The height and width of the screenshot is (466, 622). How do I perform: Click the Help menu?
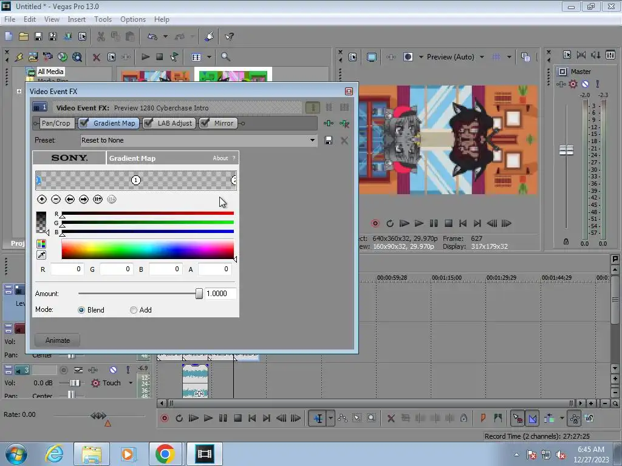(162, 19)
